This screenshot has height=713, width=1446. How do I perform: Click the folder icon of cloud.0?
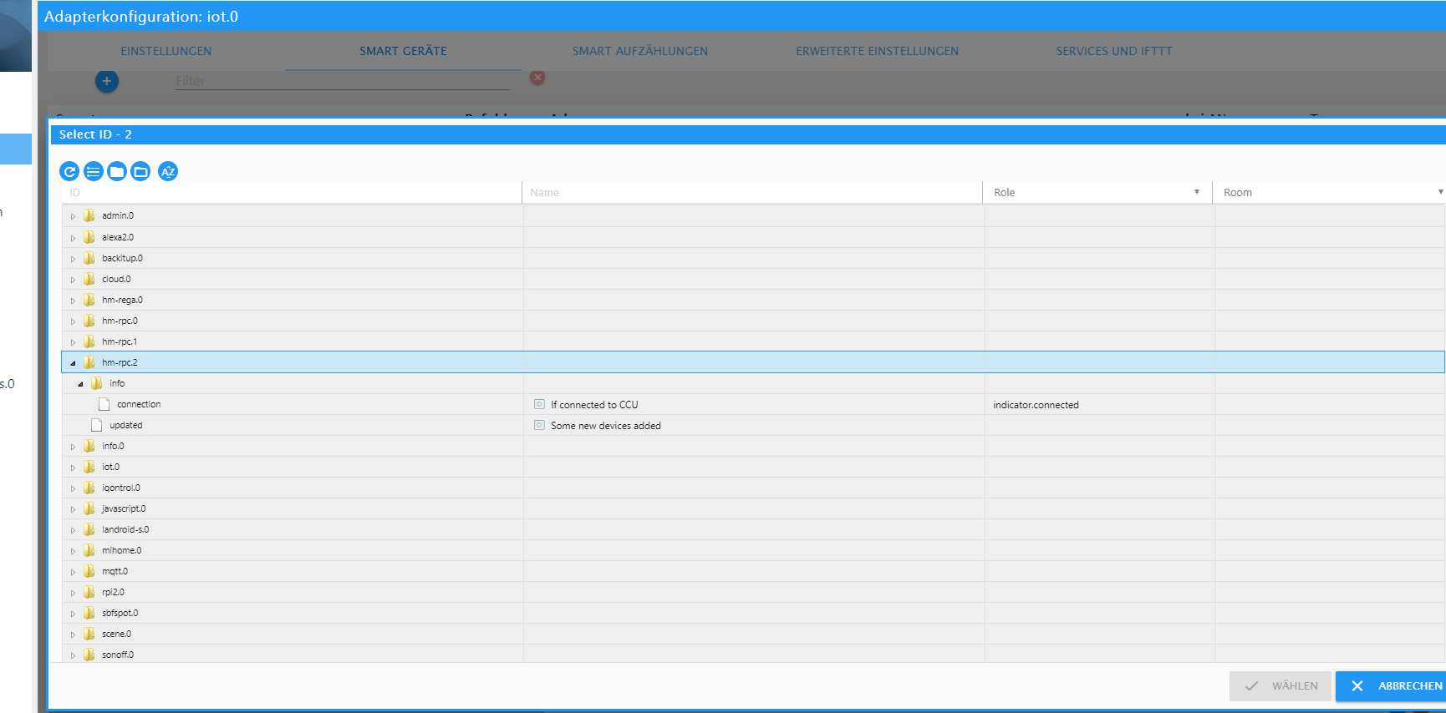click(x=89, y=279)
